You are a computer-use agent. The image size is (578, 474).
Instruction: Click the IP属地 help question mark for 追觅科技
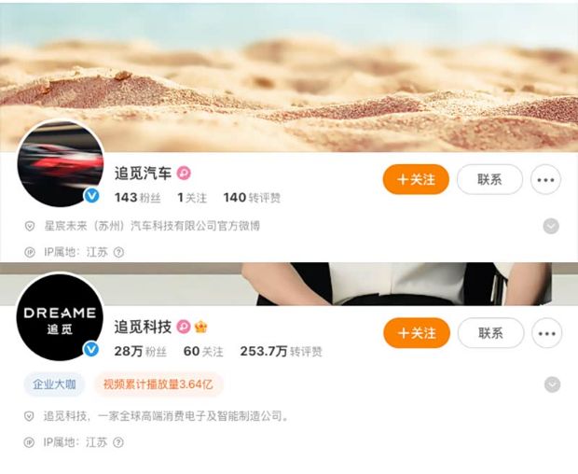(x=118, y=442)
